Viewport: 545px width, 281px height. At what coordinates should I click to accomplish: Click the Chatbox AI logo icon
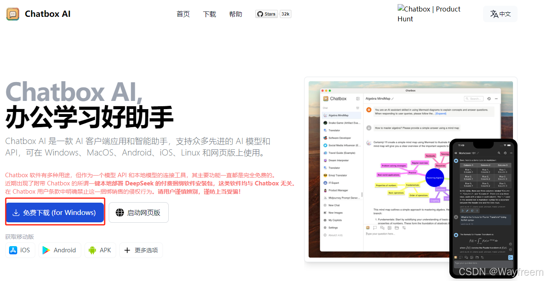click(x=13, y=14)
